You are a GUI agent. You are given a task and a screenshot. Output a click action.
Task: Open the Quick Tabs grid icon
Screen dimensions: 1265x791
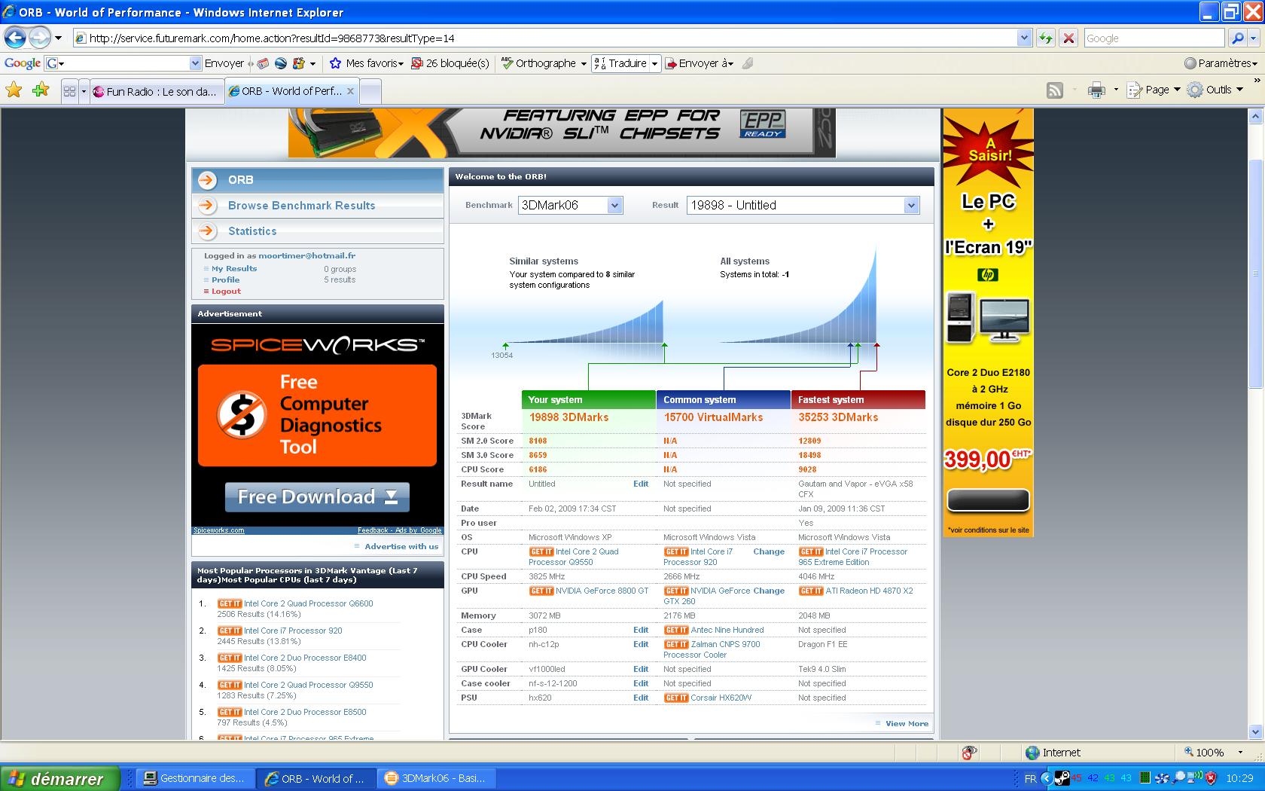tap(69, 91)
